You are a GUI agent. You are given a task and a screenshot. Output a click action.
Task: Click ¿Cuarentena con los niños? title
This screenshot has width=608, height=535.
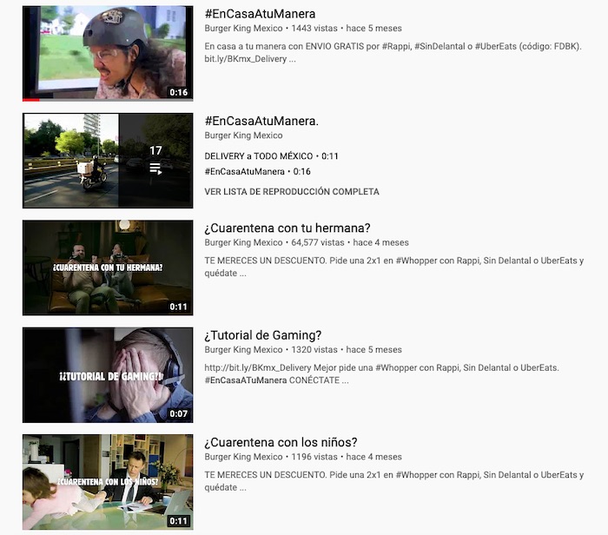[x=281, y=442]
